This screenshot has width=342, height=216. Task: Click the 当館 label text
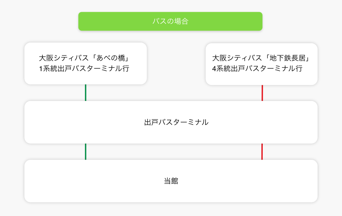click(171, 181)
